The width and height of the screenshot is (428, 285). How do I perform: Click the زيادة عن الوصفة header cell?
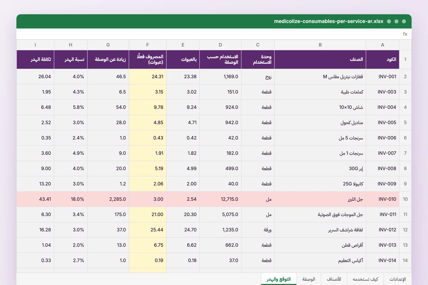point(108,59)
